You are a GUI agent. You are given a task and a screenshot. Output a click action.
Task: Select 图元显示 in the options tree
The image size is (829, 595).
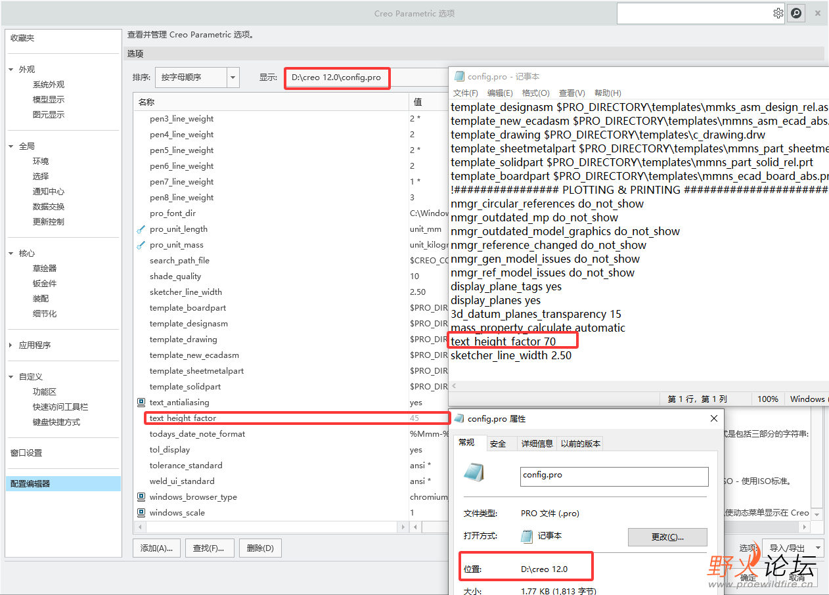(x=49, y=115)
